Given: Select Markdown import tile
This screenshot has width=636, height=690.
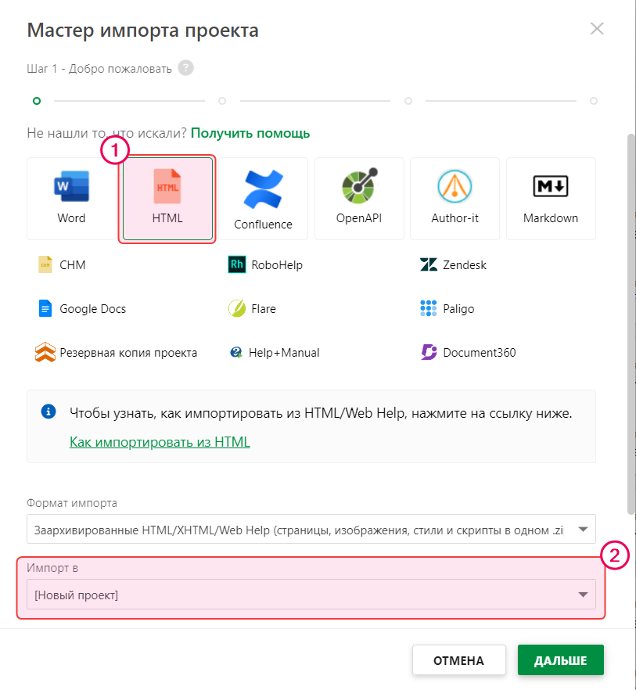Looking at the screenshot, I should 551,199.
